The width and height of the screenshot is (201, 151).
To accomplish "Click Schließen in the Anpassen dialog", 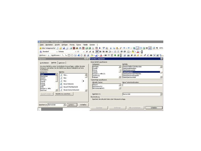I will (x=83, y=105).
